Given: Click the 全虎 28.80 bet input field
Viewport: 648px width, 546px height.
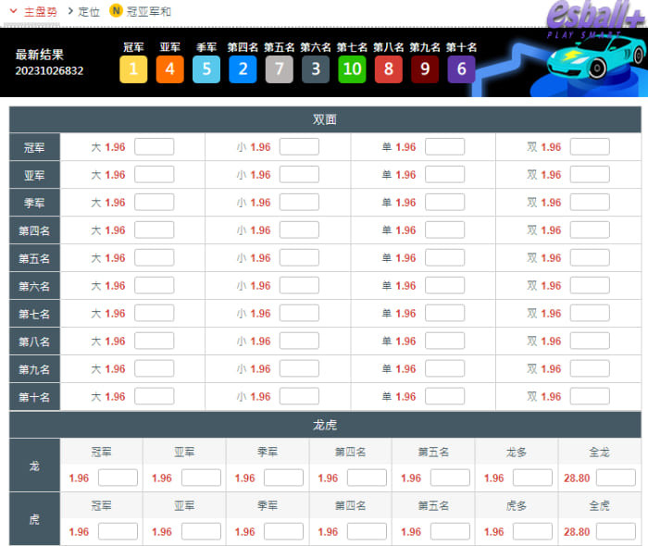Looking at the screenshot, I should (x=616, y=531).
